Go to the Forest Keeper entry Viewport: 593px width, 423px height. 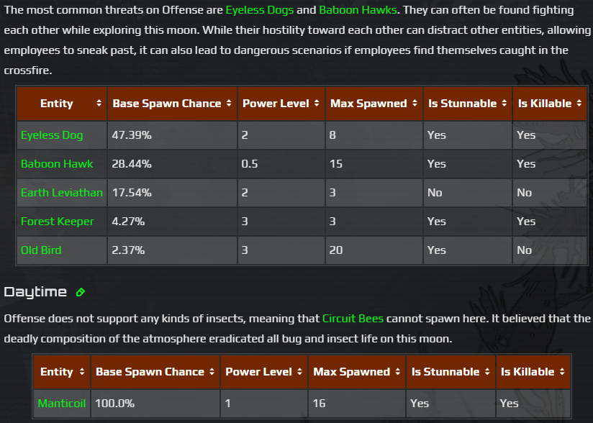(57, 222)
